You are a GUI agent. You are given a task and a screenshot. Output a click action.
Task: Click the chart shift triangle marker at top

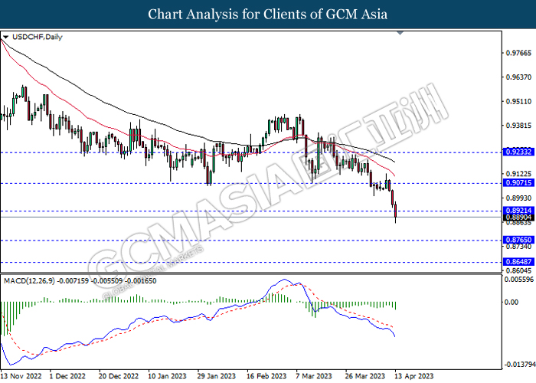pyautogui.click(x=400, y=33)
